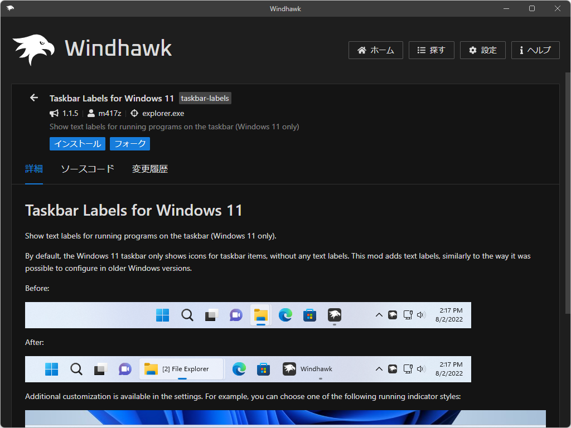
Task: Click the Task View icon in After image
Action: tap(100, 369)
